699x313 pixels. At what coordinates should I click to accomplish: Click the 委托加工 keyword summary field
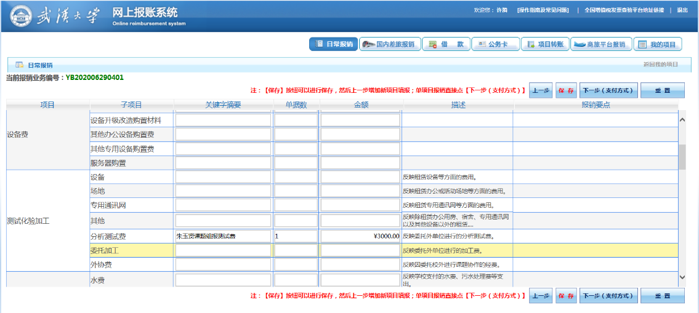click(223, 251)
